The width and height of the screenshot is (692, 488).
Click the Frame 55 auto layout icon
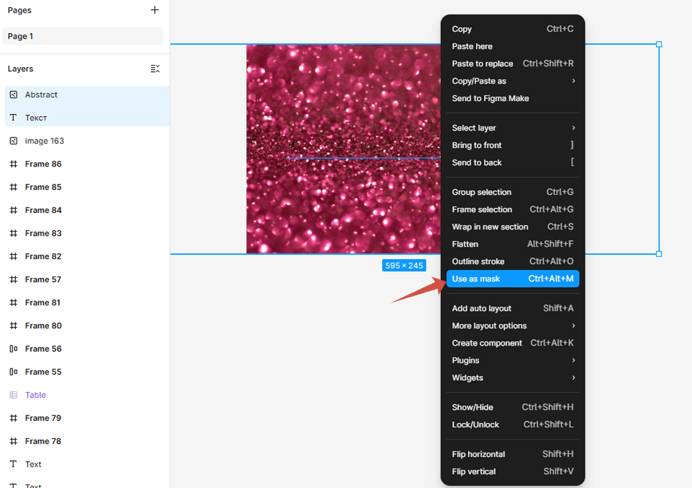tap(14, 372)
